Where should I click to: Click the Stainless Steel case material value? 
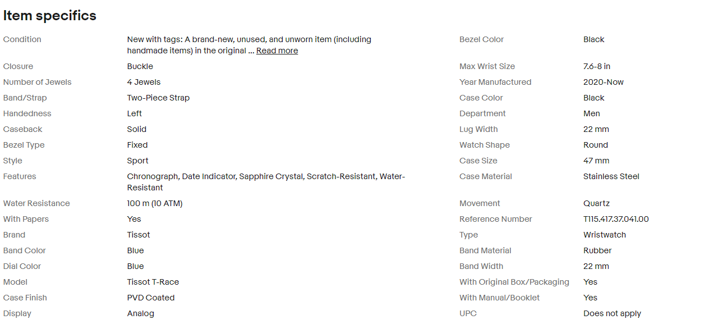click(x=611, y=176)
